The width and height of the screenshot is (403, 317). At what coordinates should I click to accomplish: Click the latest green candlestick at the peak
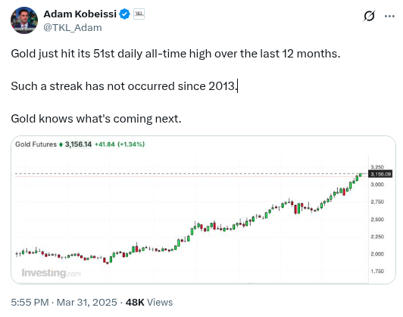click(361, 175)
